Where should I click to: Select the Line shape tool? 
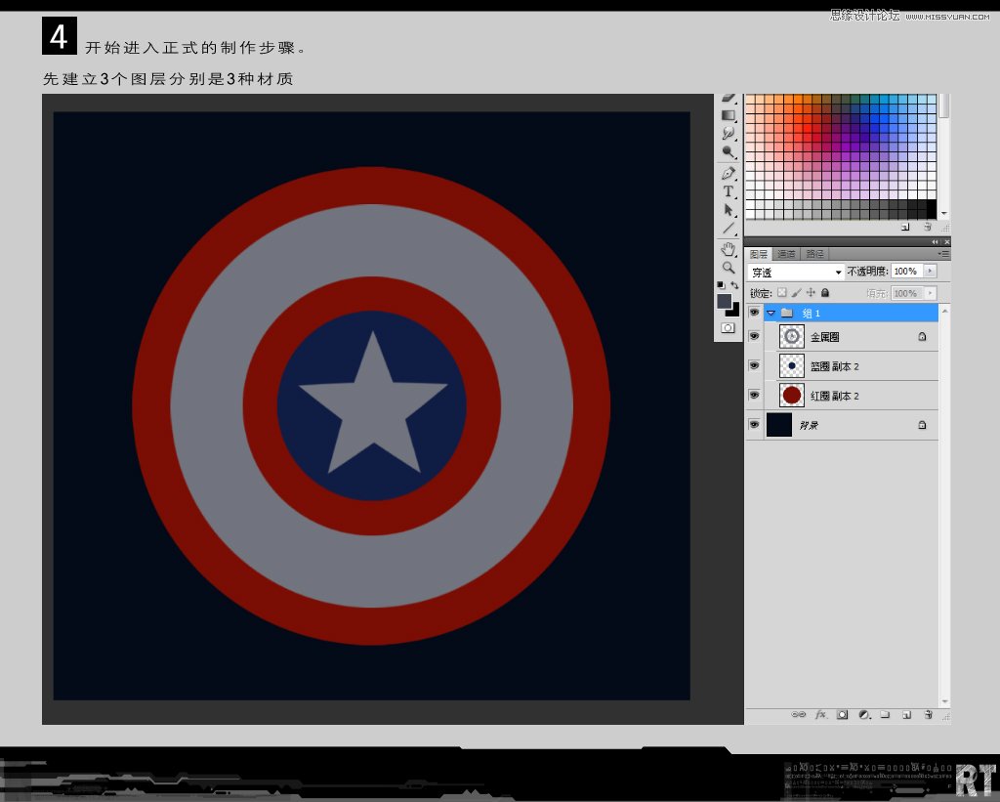[729, 229]
